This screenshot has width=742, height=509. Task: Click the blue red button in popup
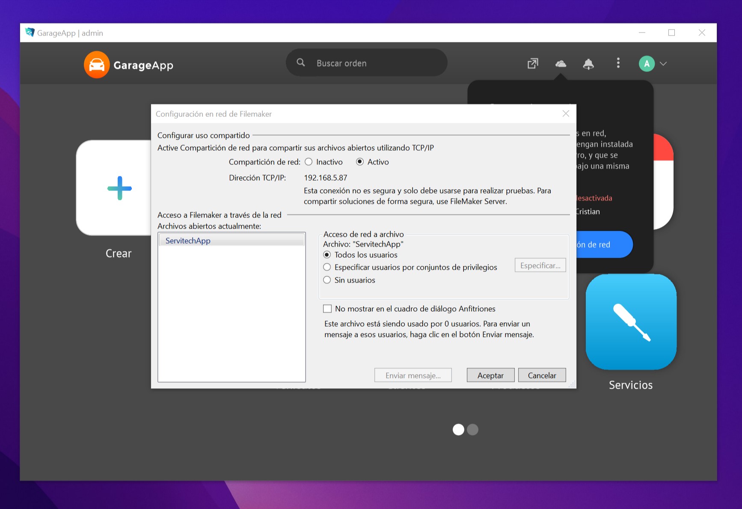click(x=604, y=244)
